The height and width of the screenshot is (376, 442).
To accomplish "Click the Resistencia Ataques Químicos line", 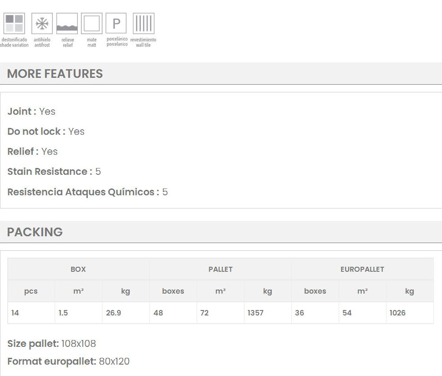I will [x=87, y=192].
